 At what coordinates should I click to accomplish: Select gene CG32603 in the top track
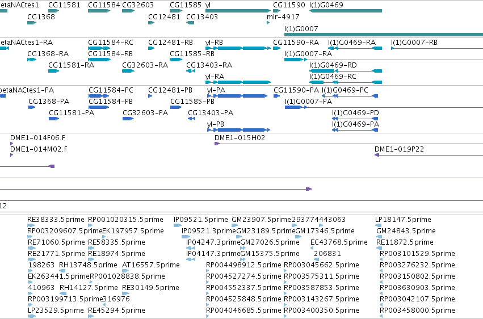coord(138,5)
